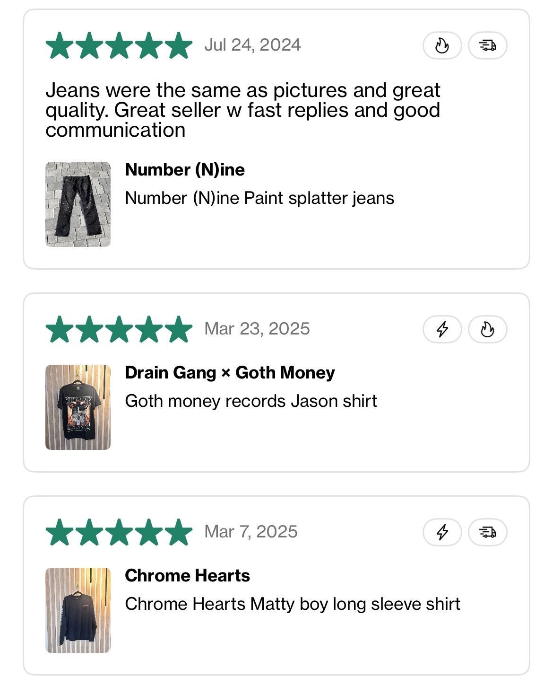Image resolution: width=553 pixels, height=686 pixels.
Task: Open the paint splatter jeans thumbnail
Action: (78, 204)
